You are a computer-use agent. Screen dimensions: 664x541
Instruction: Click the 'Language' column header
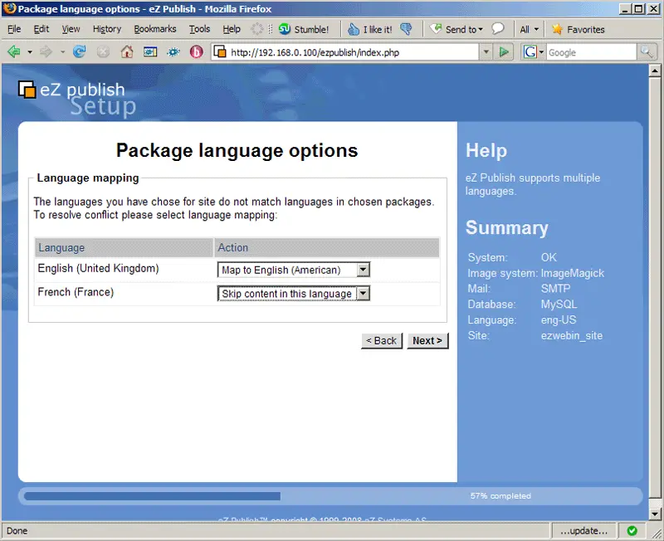coord(124,247)
